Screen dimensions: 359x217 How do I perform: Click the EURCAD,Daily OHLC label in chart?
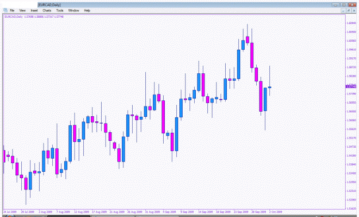(x=34, y=17)
